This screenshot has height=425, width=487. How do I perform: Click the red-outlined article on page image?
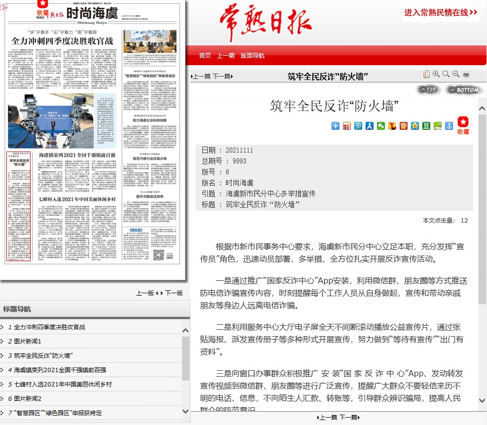tap(19, 206)
